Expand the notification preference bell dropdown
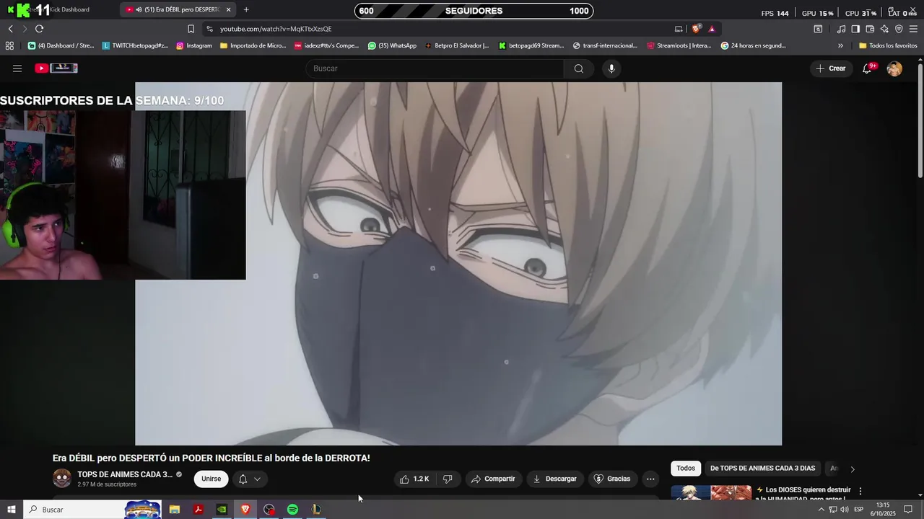 [x=249, y=479]
